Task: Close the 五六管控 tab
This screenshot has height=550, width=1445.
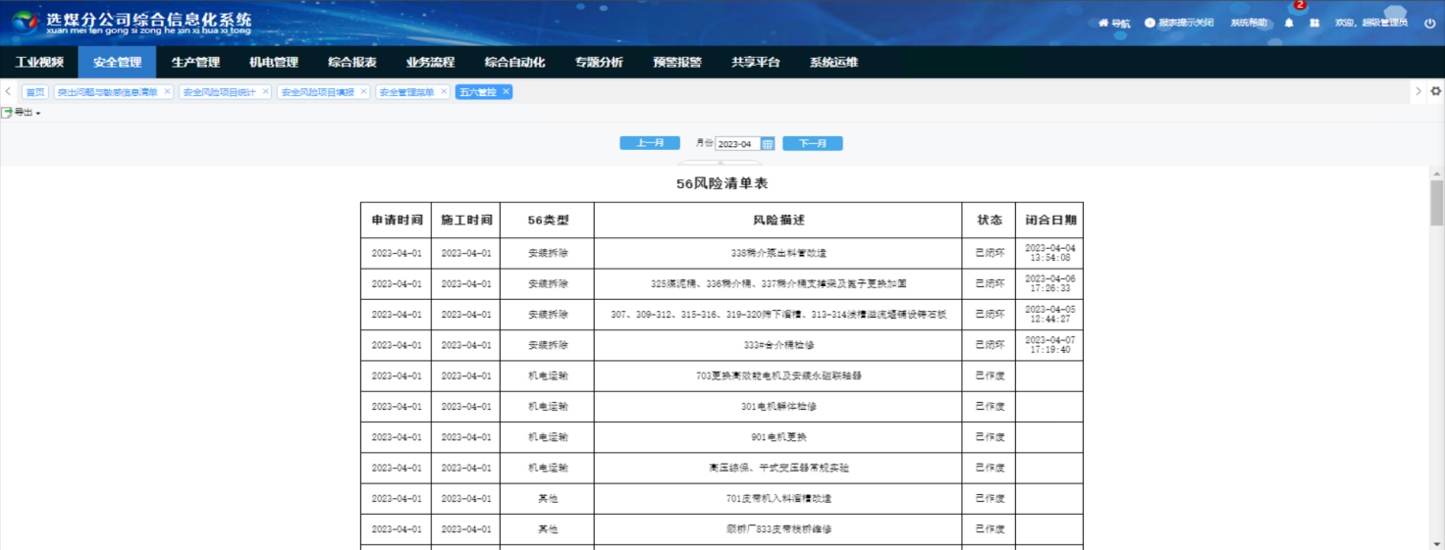Action: pyautogui.click(x=506, y=91)
